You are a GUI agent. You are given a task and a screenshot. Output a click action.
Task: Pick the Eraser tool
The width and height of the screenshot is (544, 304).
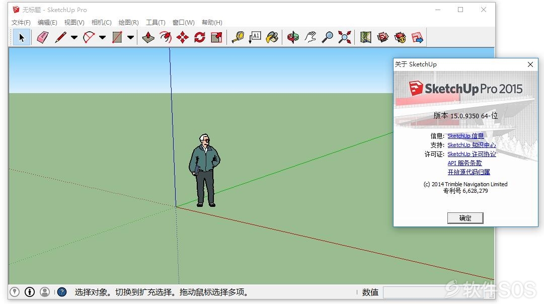[42, 37]
